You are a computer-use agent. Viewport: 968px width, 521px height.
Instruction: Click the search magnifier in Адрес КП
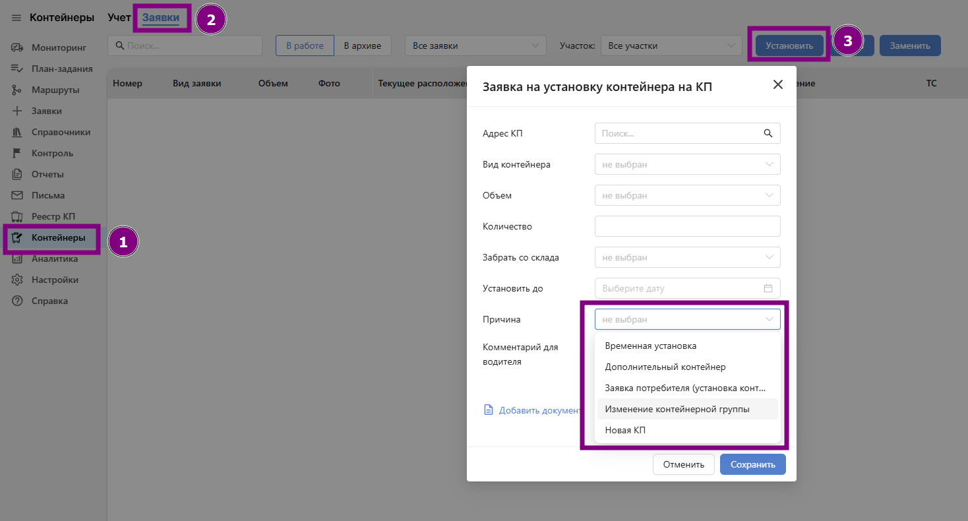[768, 133]
